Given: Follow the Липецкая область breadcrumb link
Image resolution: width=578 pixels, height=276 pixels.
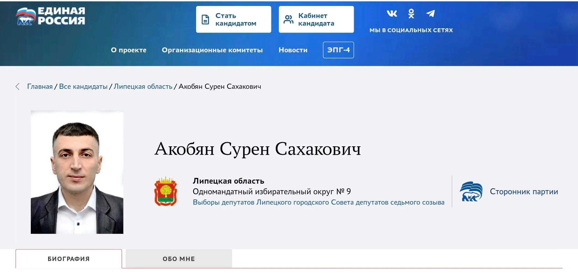Looking at the screenshot, I should coord(143,87).
